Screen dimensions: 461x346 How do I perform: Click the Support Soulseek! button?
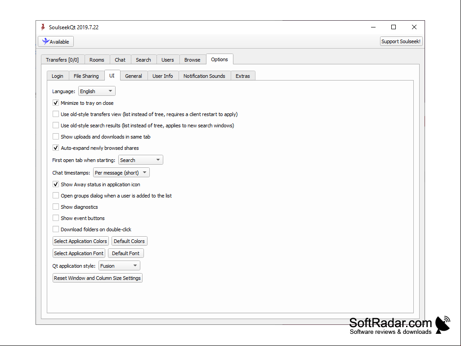coord(401,41)
